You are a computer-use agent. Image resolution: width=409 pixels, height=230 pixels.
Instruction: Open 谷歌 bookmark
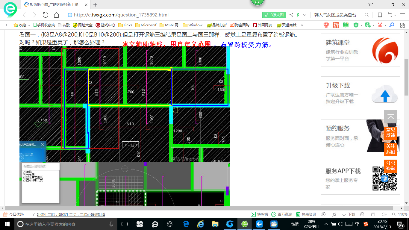pos(64,25)
